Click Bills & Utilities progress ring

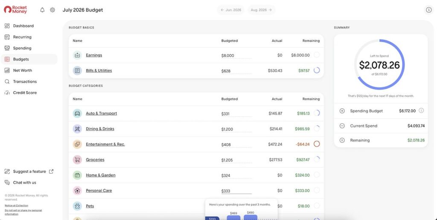(317, 70)
